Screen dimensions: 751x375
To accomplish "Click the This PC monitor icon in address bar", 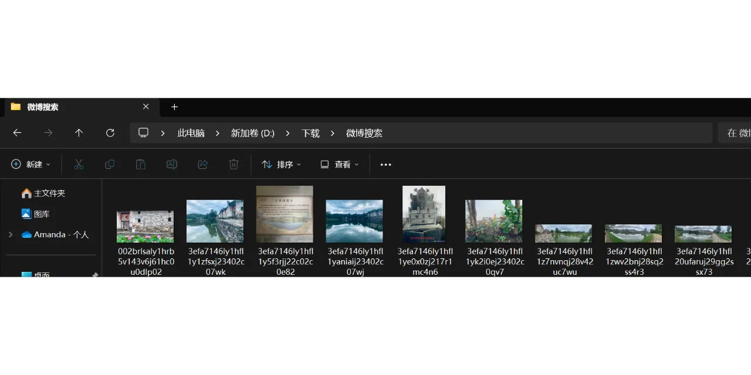I will pyautogui.click(x=143, y=133).
